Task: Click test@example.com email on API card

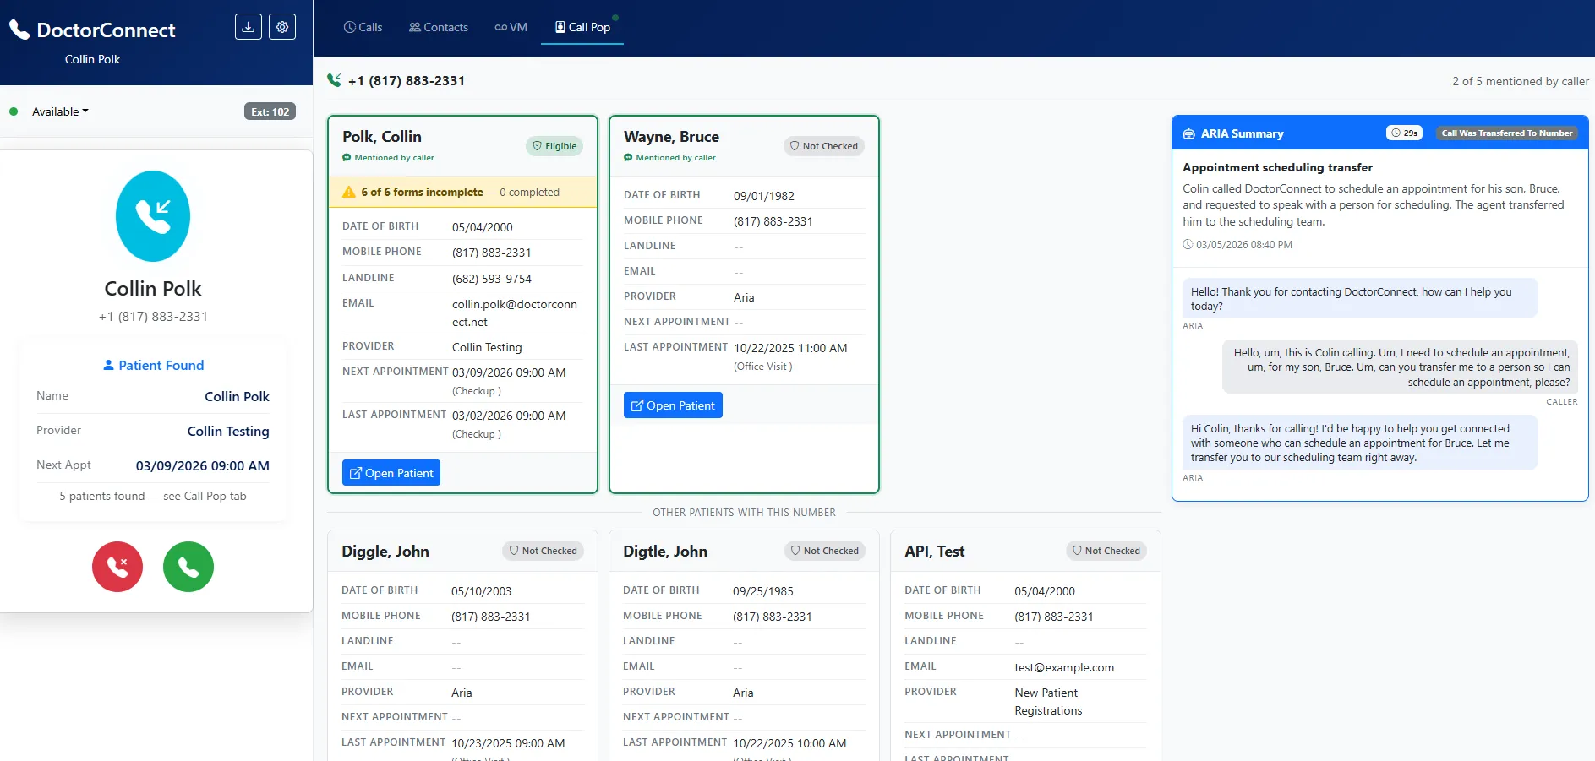Action: (1064, 667)
